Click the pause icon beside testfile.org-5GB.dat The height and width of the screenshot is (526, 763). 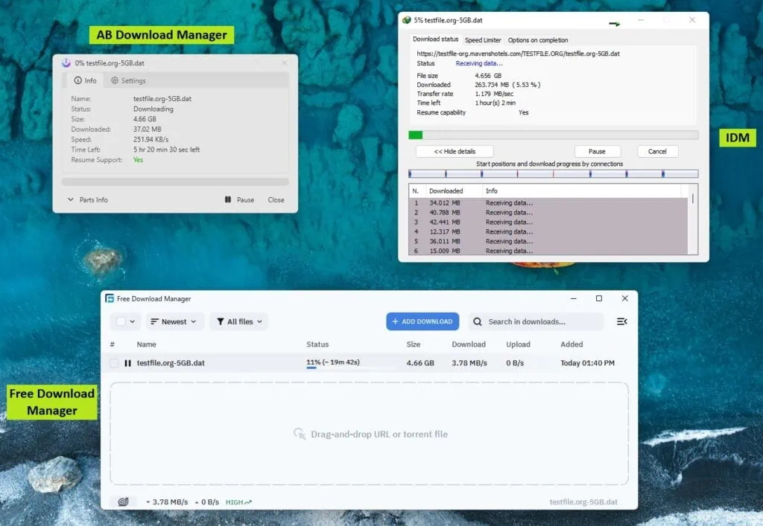[x=127, y=363]
